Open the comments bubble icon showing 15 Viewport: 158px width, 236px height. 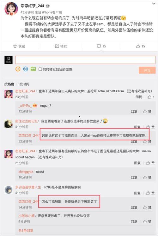[x=99, y=46]
